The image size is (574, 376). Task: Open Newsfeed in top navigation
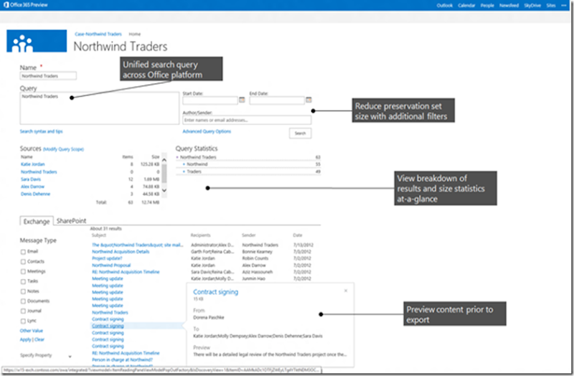[509, 6]
